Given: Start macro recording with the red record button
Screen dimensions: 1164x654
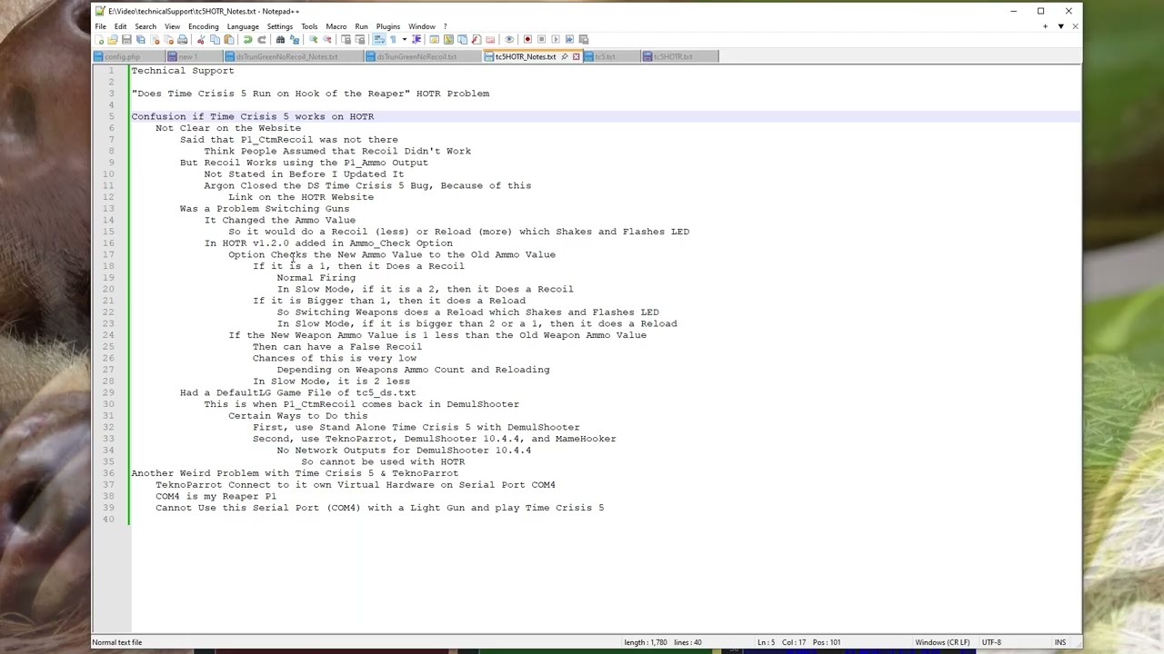Looking at the screenshot, I should click(x=527, y=39).
